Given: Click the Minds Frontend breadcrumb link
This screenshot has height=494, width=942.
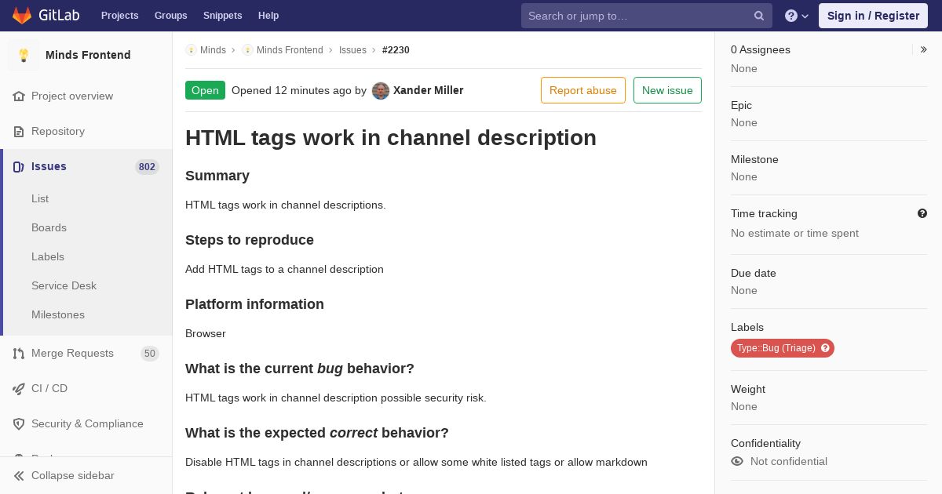Looking at the screenshot, I should [x=290, y=50].
